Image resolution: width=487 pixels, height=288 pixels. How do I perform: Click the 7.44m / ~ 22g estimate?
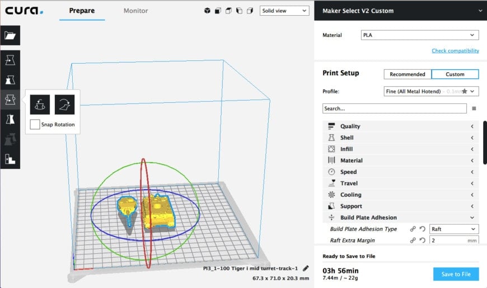(x=340, y=278)
